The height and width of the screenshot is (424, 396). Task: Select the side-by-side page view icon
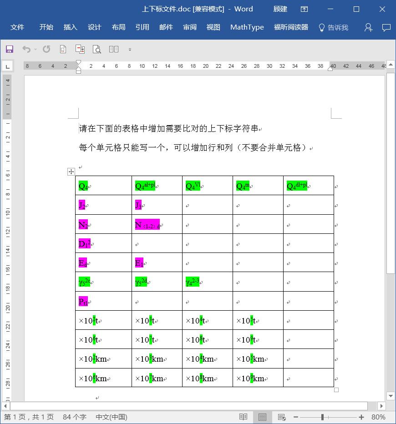tap(114, 49)
